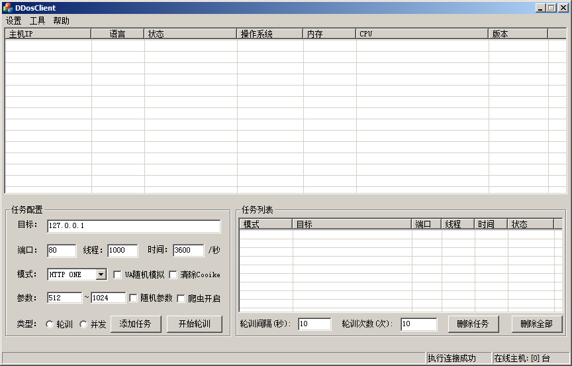The height and width of the screenshot is (366, 572).
Task: Sort host list by 主机IP column header
Action: coord(48,34)
